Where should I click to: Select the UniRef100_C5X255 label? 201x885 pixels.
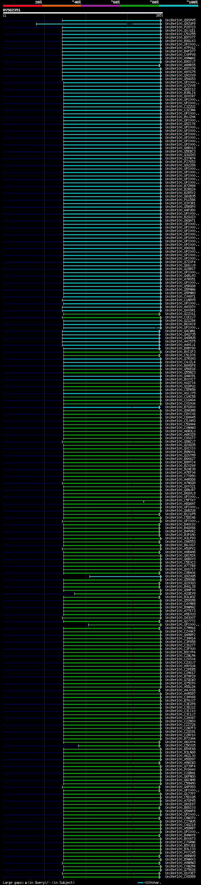[x=180, y=34]
